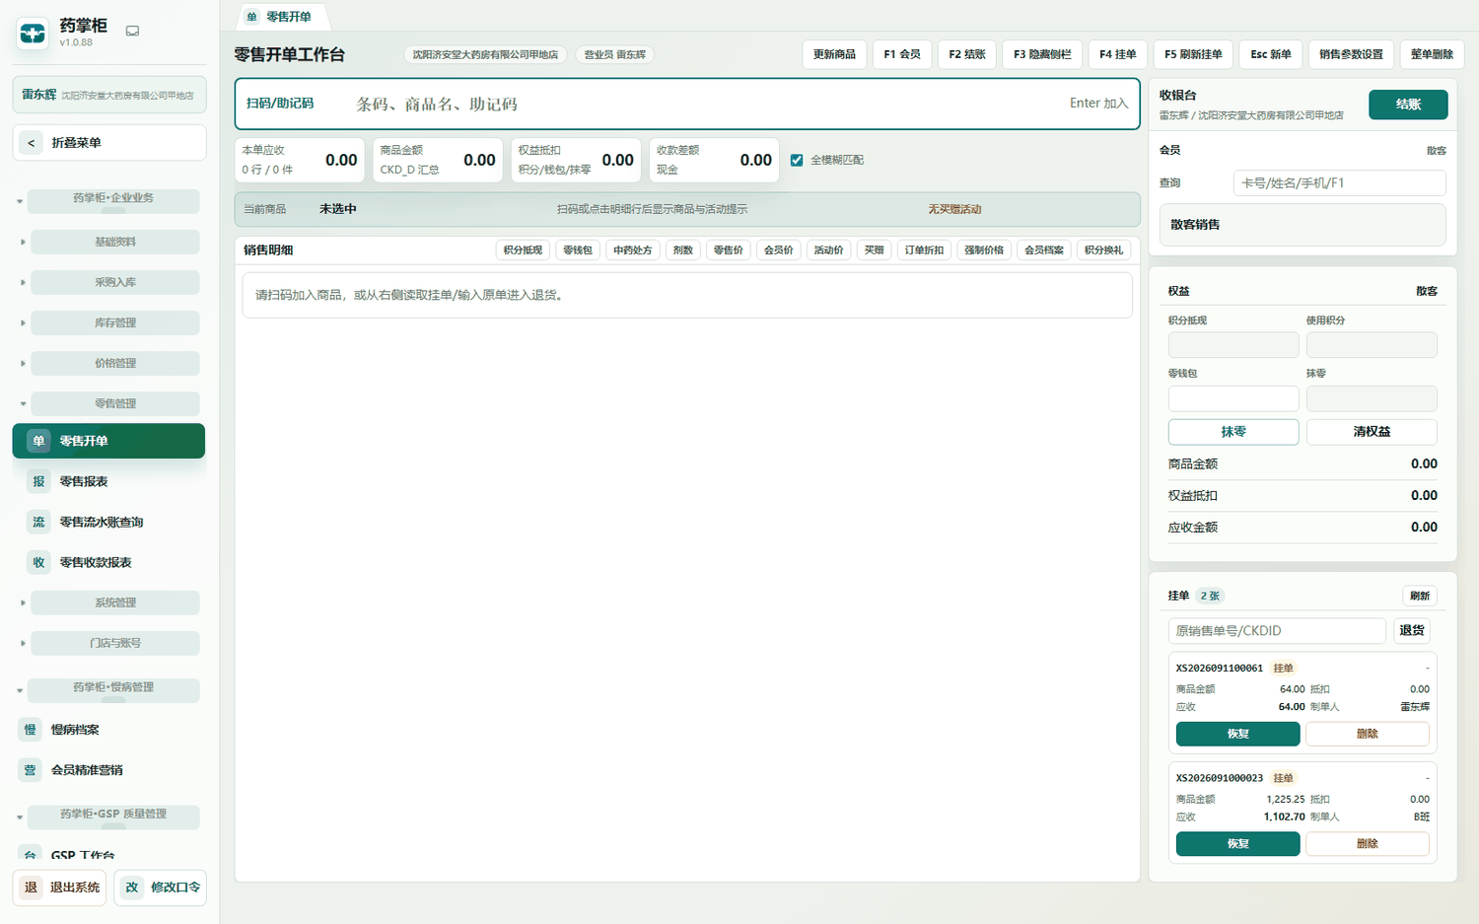The height and width of the screenshot is (924, 1479).
Task: Delete suspended order XS2026091000023
Action: [1368, 844]
